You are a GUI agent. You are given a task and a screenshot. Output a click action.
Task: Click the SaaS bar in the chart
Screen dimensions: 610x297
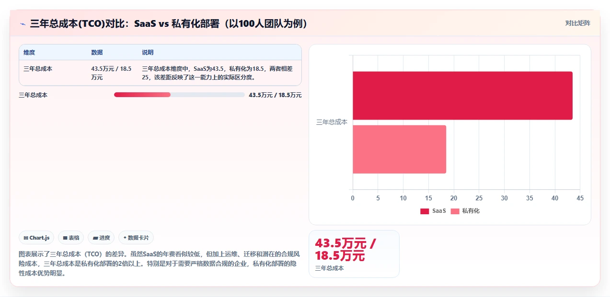(x=462, y=96)
